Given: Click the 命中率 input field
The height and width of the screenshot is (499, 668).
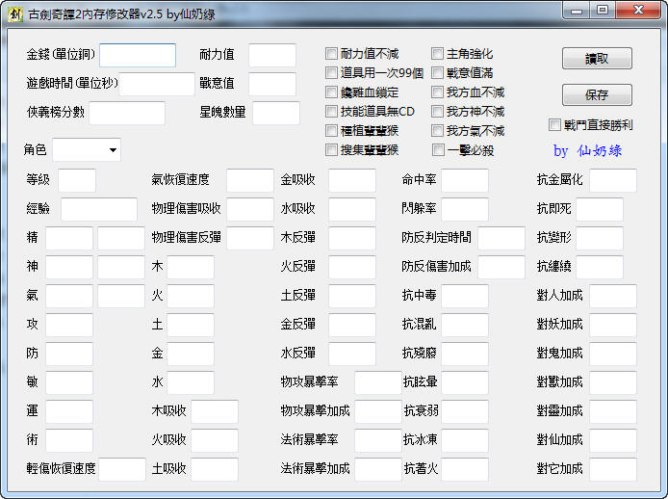Looking at the screenshot, I should pos(465,180).
